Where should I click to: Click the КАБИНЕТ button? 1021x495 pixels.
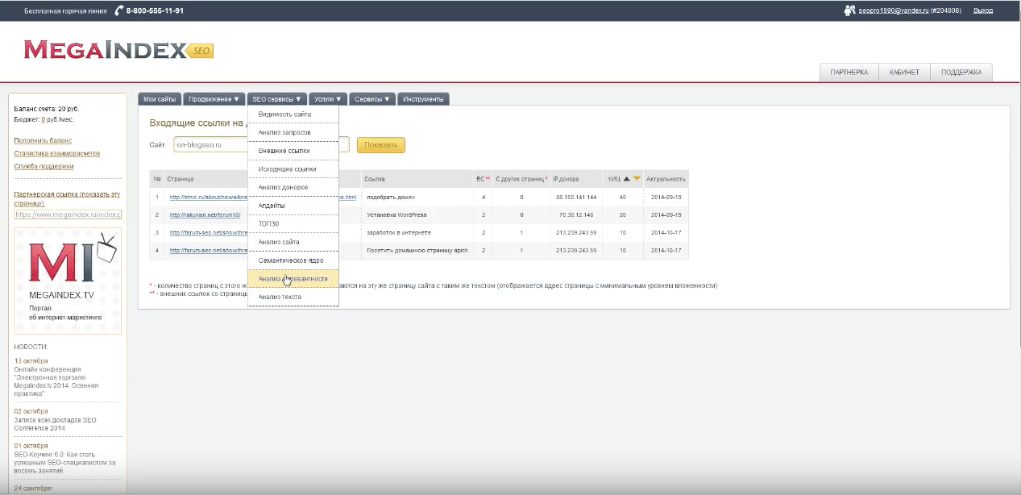click(903, 73)
